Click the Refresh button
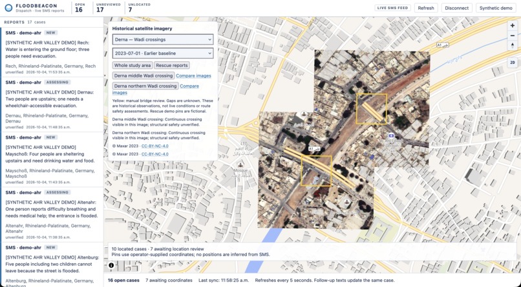521x287 pixels. coord(426,8)
